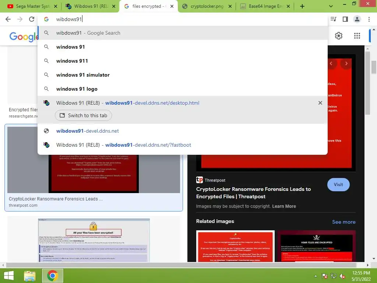This screenshot has height=283, width=377.
Task: Go forward to the next page
Action: coord(20,19)
